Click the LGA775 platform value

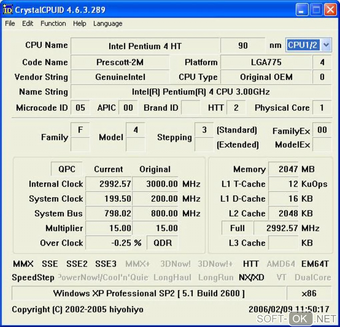click(266, 62)
